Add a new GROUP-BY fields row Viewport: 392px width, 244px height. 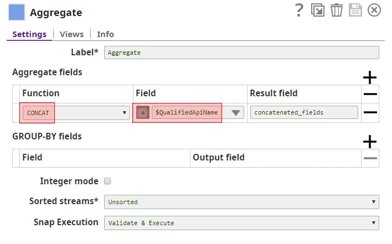point(370,142)
